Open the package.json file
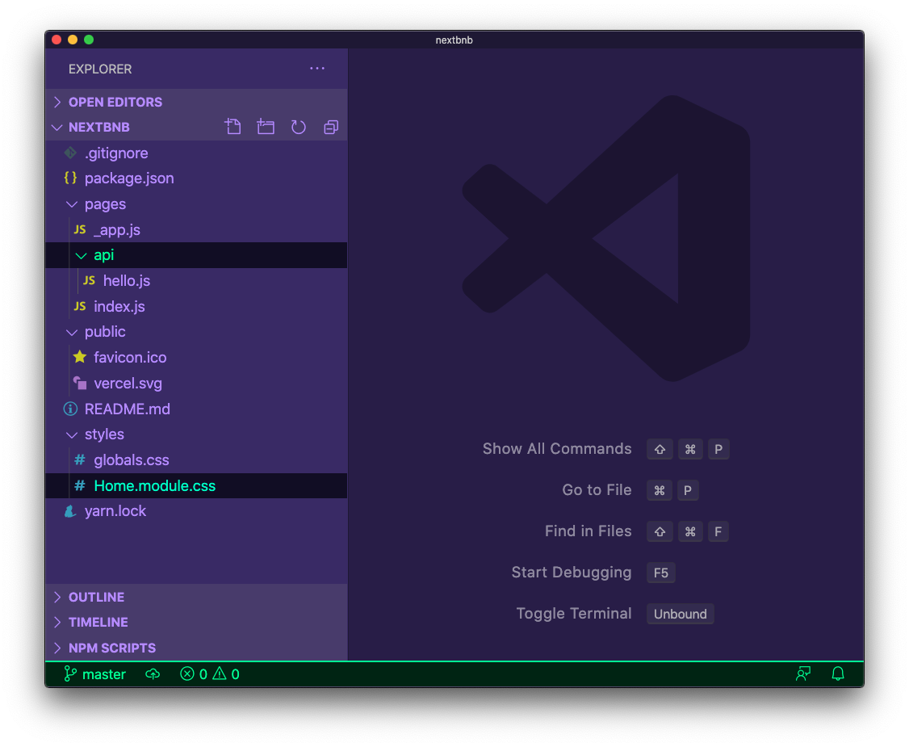Image resolution: width=909 pixels, height=747 pixels. pyautogui.click(x=128, y=178)
